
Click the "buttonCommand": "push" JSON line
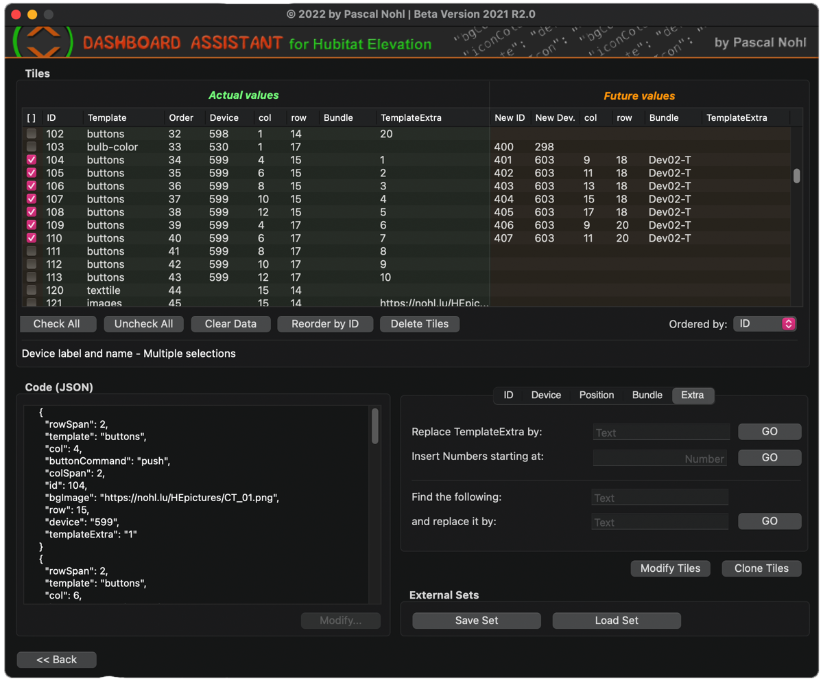pos(108,461)
